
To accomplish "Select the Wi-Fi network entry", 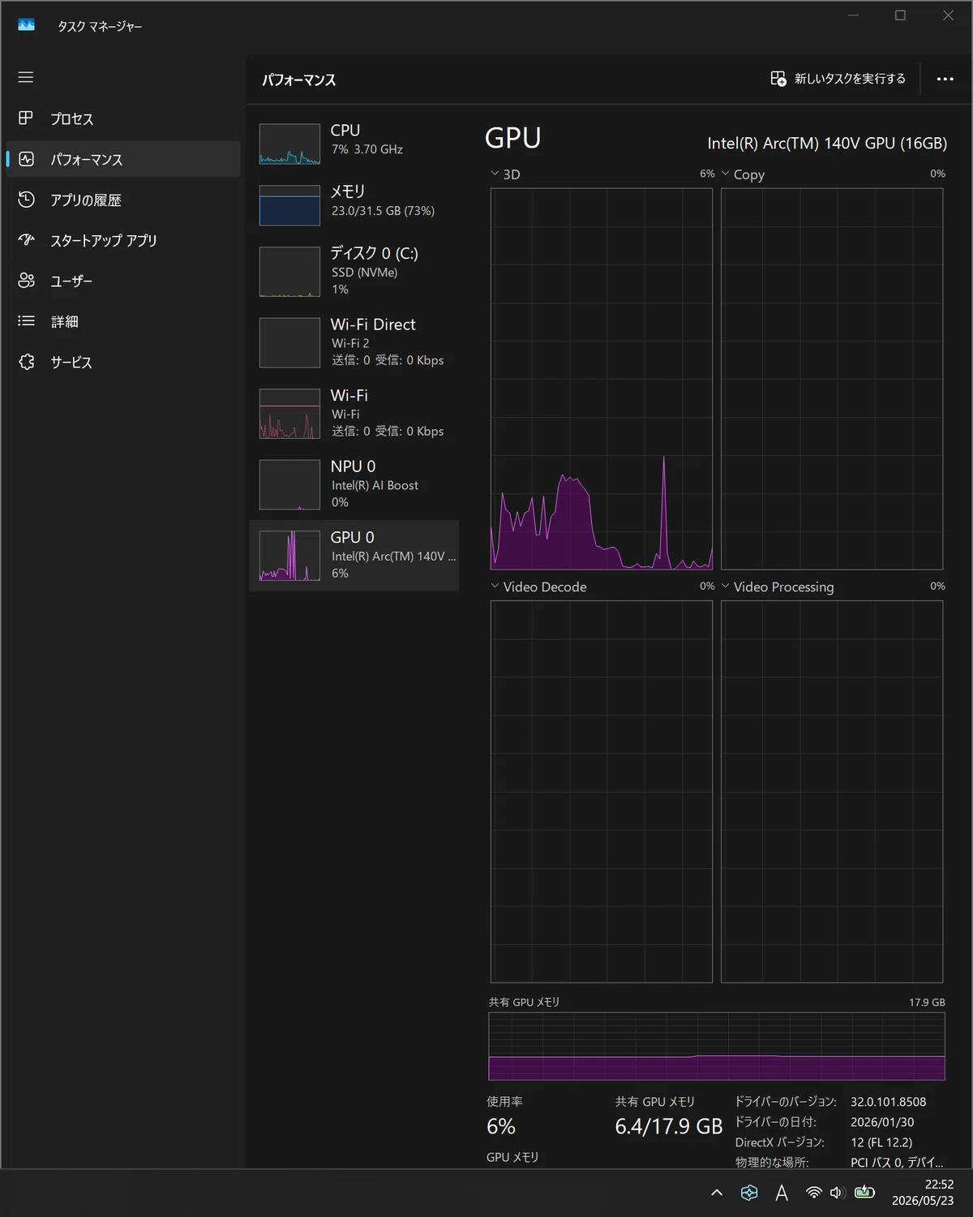I will tap(354, 413).
